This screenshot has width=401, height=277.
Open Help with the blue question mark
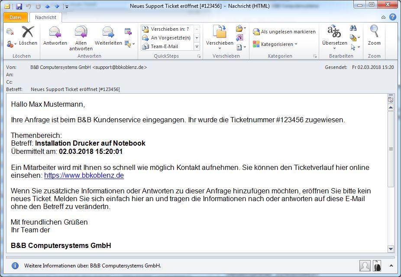click(393, 17)
